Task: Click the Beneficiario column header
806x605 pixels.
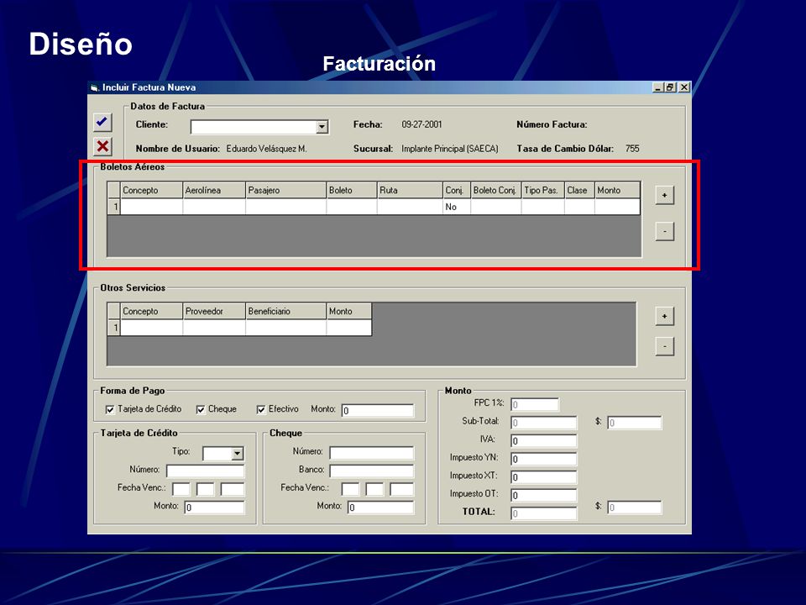Action: click(x=285, y=311)
